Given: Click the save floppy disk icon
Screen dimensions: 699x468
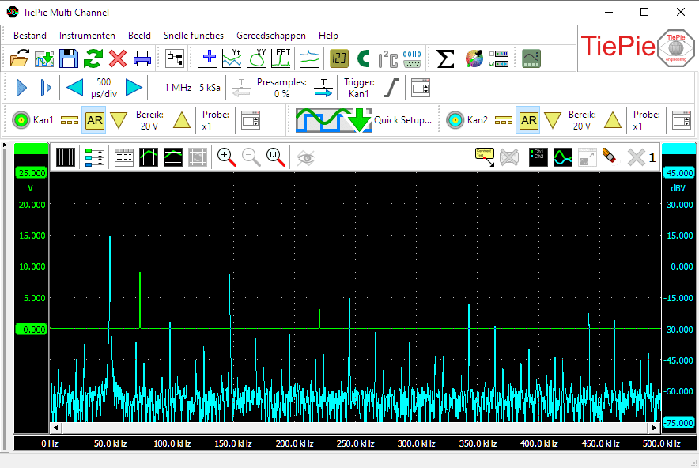Looking at the screenshot, I should [x=69, y=58].
